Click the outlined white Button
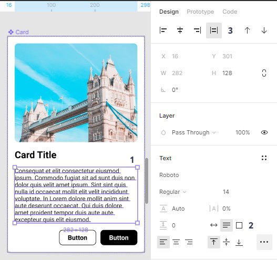 pos(78,237)
